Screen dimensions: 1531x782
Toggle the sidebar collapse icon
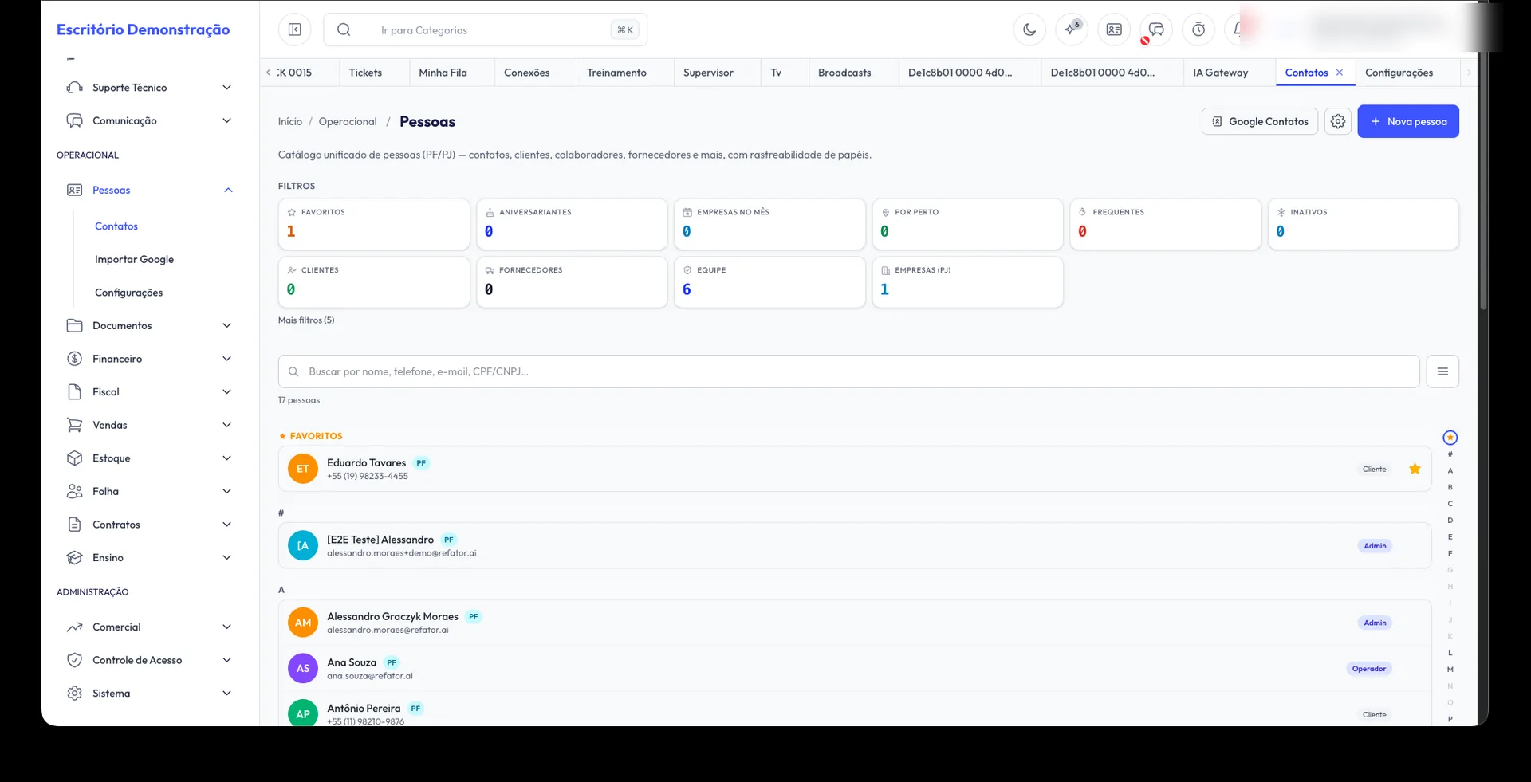294,29
